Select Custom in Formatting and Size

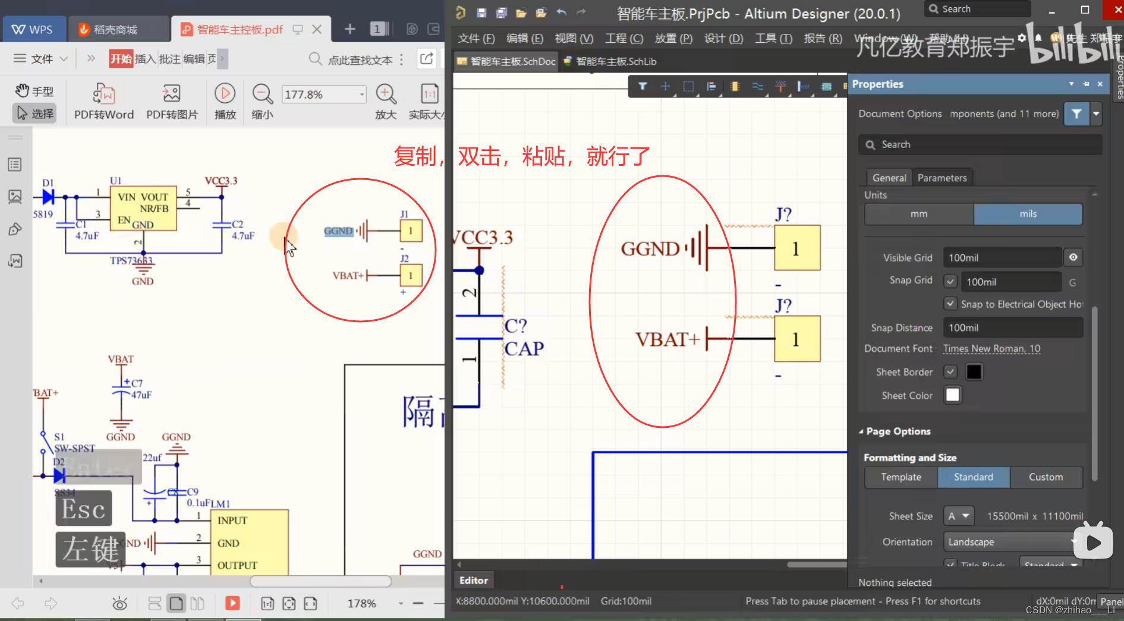pos(1047,477)
